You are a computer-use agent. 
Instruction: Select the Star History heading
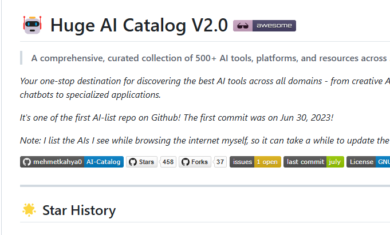coord(79,210)
